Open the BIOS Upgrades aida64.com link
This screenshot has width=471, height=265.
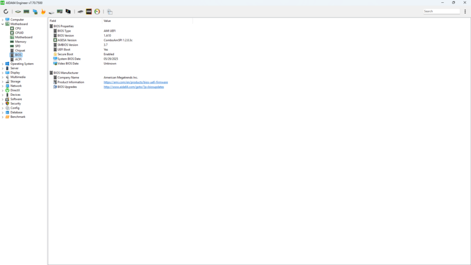(x=133, y=87)
